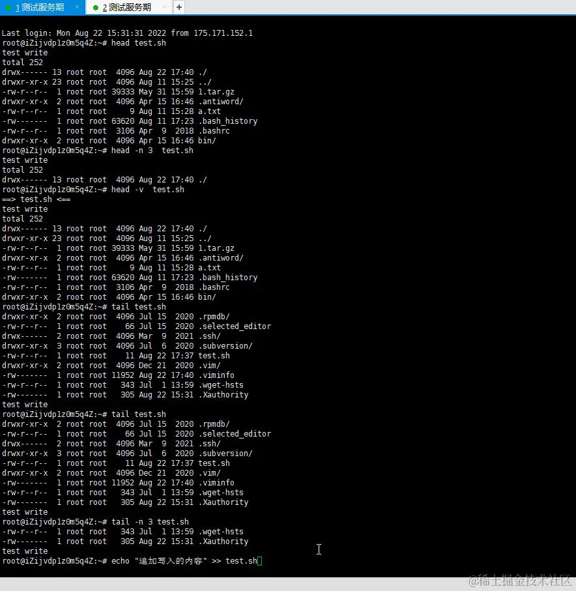
Task: Open a new session tab with plus
Action: point(179,7)
